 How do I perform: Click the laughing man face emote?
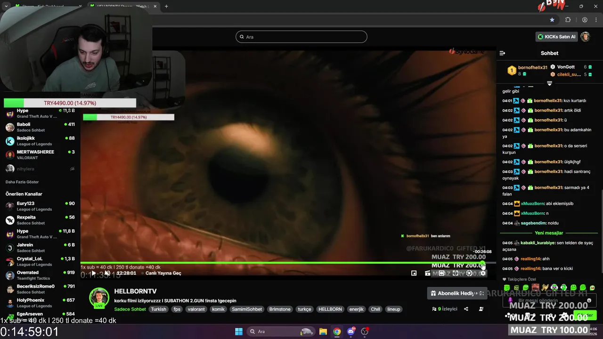(535, 287)
